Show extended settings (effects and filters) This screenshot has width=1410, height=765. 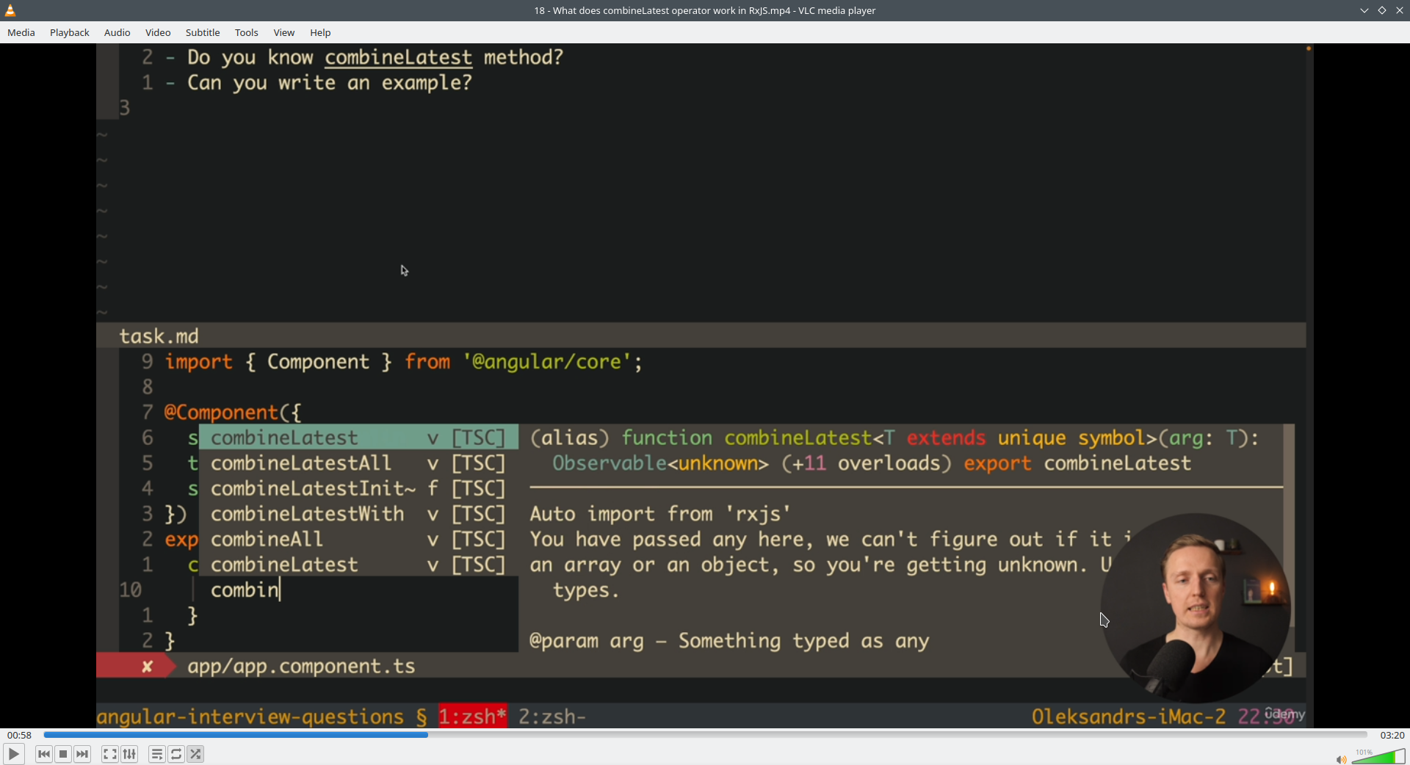pyautogui.click(x=129, y=754)
